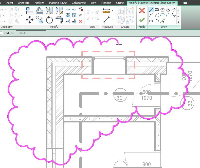Select the Split Element tool
The height and width of the screenshot is (168, 200).
point(68,9)
